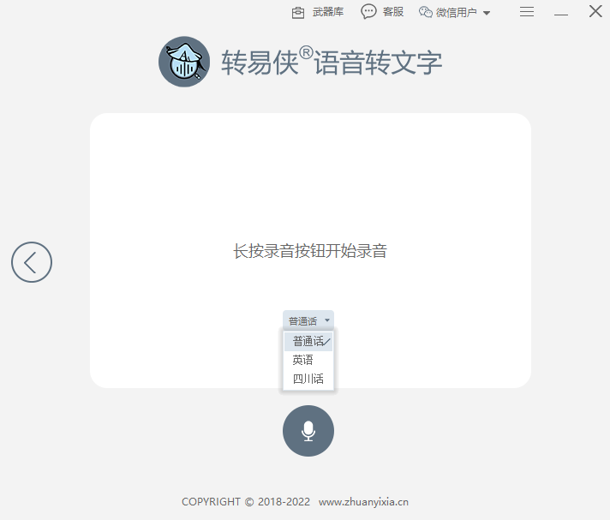The width and height of the screenshot is (610, 520).
Task: Click the microphone record button
Action: 308,431
